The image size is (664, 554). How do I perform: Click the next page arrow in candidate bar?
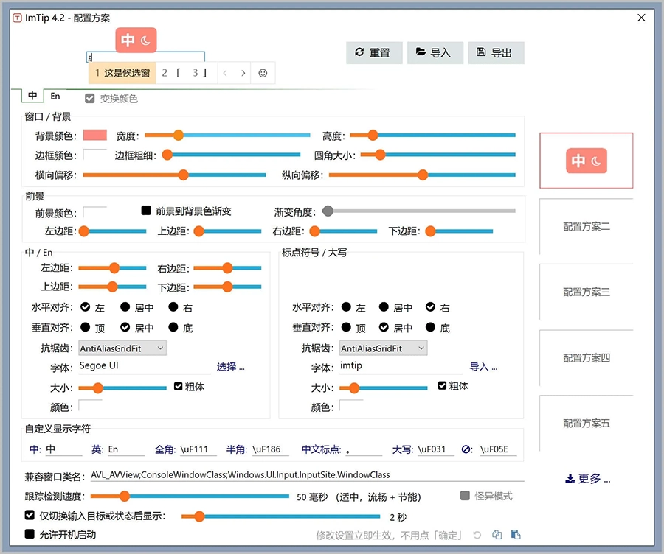(x=243, y=73)
